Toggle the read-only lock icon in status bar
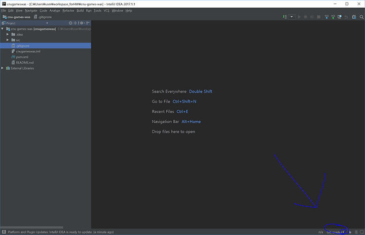Viewport: 365px width, 235px height. 350,232
